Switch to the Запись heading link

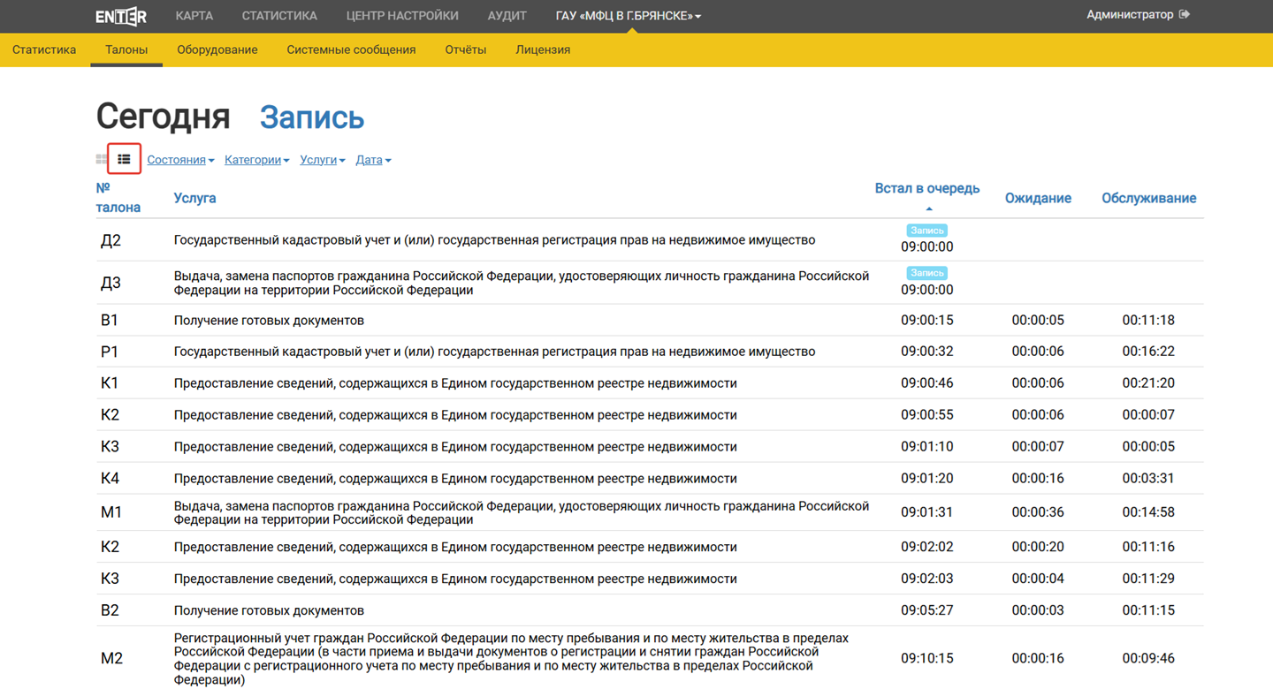(311, 117)
